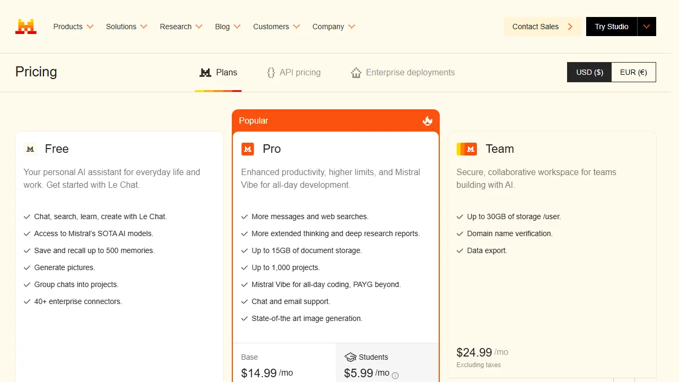The image size is (679, 382).
Task: Click the info icon beside $5.99 /mo
Action: coord(395,376)
